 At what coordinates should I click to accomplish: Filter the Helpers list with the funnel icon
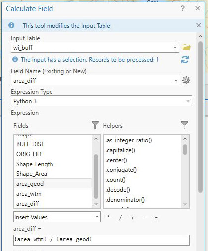pos(184,125)
